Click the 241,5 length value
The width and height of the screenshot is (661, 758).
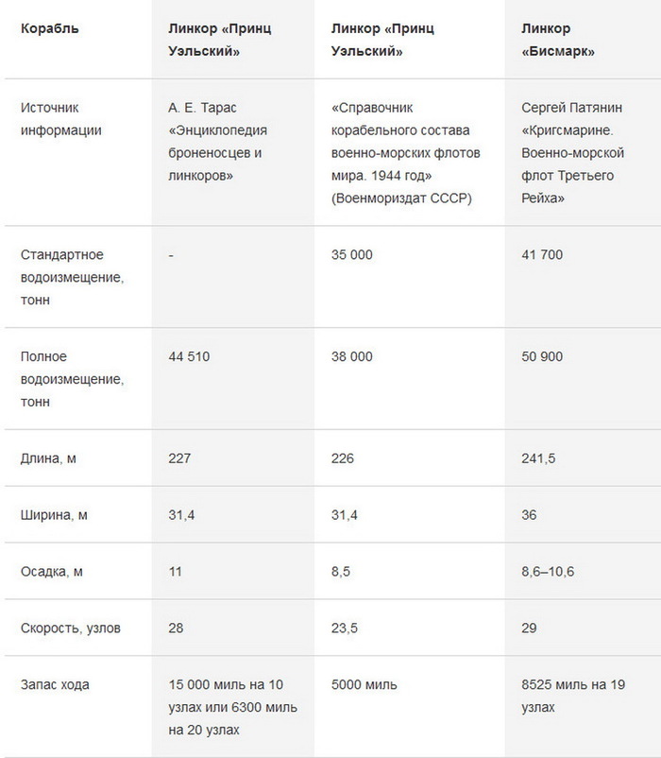point(537,458)
